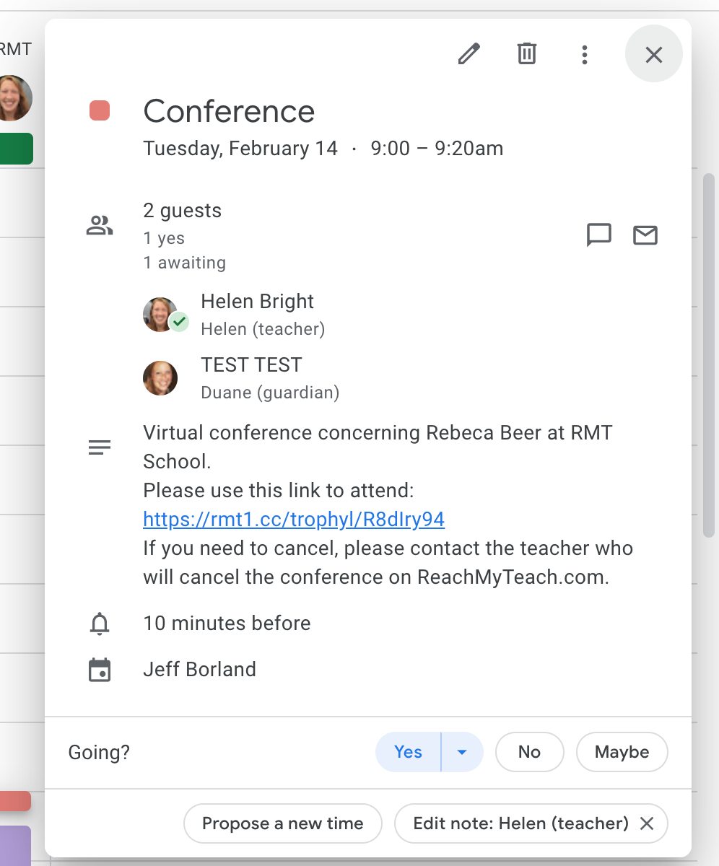Screen dimensions: 719x866
Task: Click the email guests envelope icon
Action: click(645, 235)
